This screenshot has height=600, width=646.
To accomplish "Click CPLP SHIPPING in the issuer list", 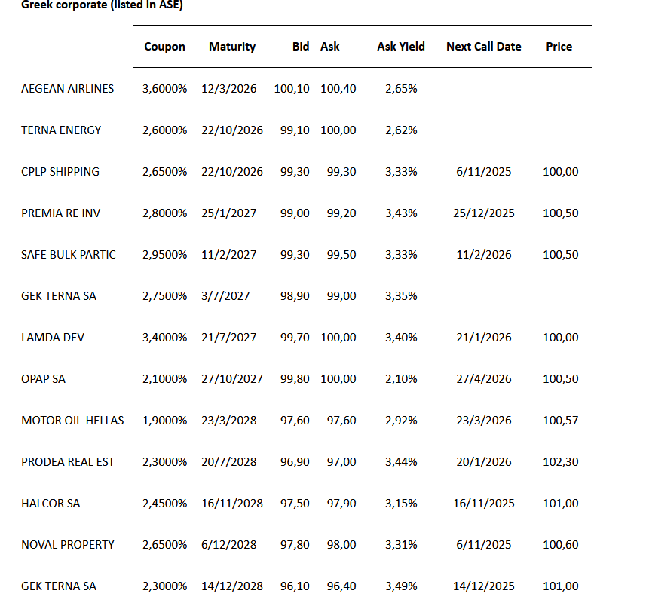I will coord(60,172).
